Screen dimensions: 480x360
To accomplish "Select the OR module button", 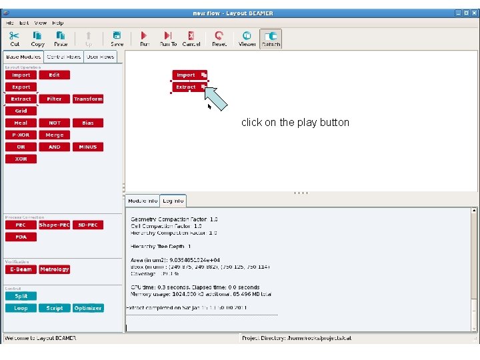I will click(x=21, y=147).
